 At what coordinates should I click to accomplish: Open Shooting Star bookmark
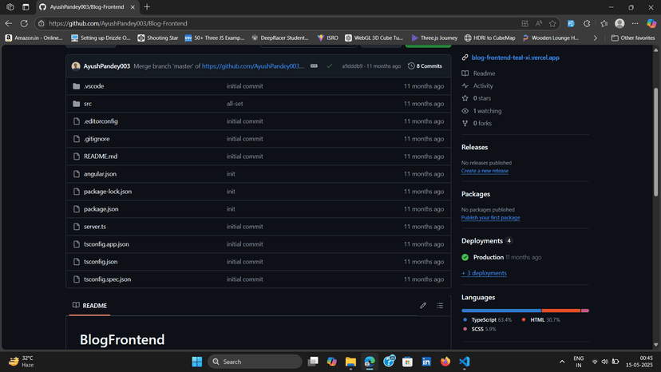tap(157, 38)
